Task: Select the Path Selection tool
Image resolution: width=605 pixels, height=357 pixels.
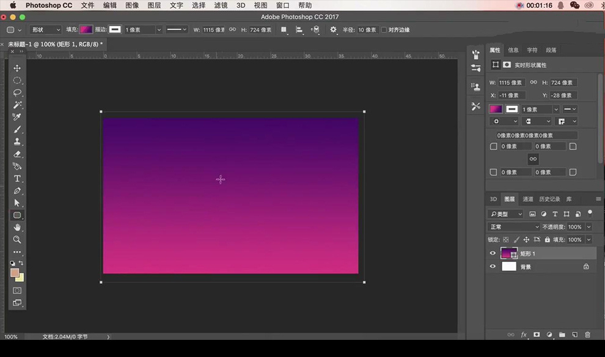Action: 17,203
